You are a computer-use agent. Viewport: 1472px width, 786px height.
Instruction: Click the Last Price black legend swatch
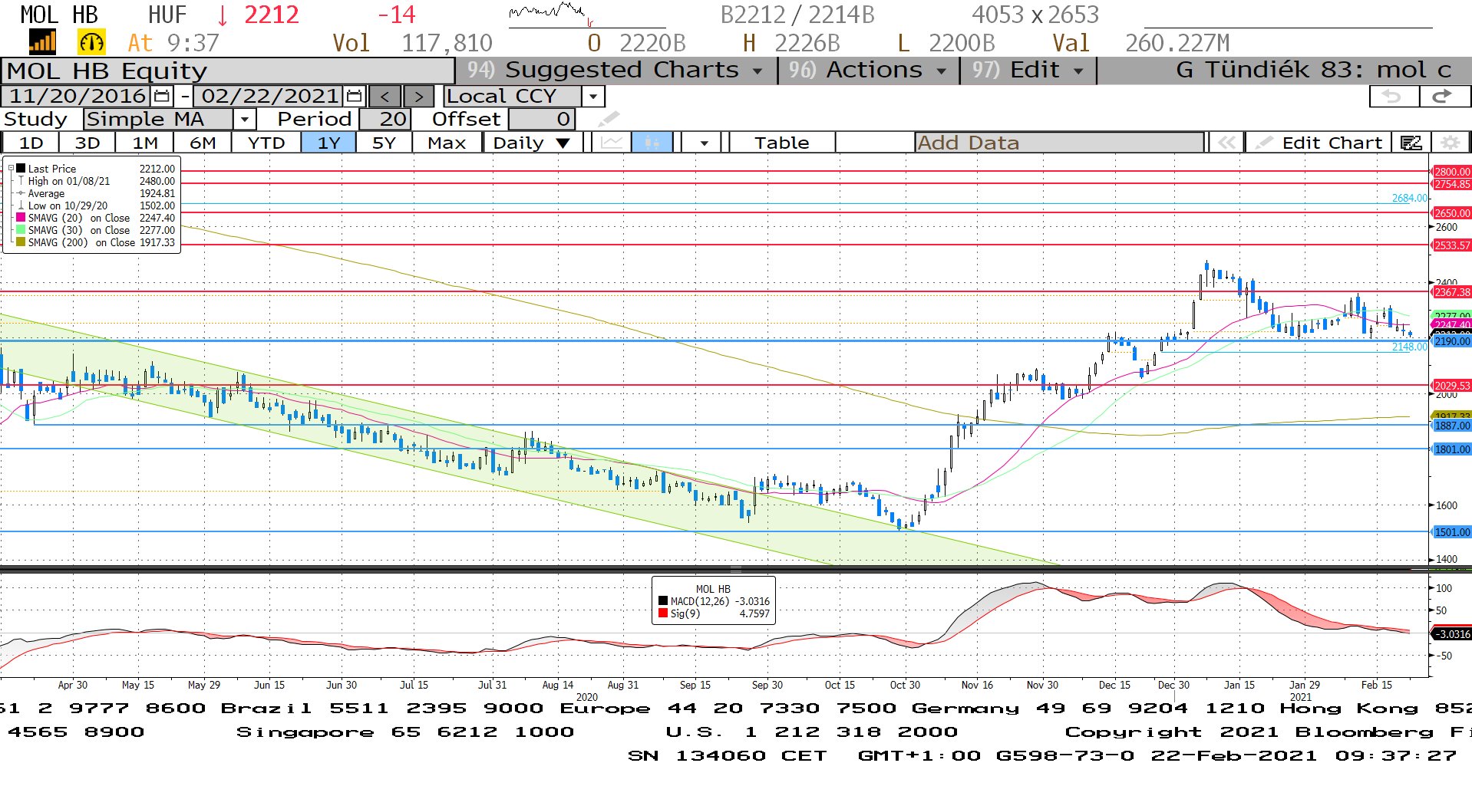(x=21, y=168)
